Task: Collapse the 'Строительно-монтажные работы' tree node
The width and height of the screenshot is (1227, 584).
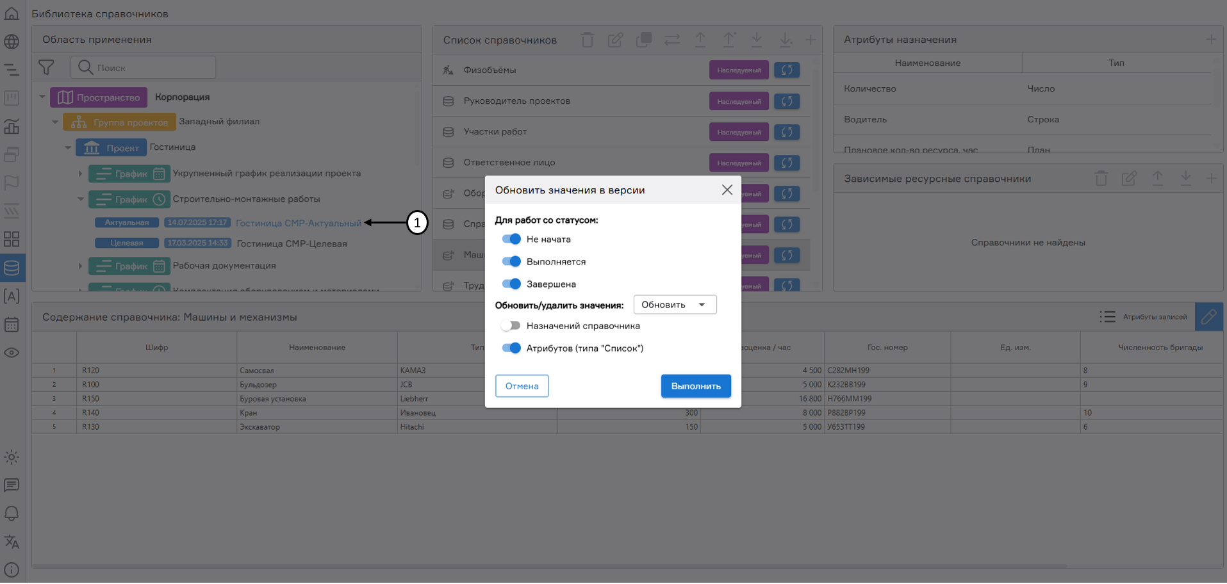Action: (x=81, y=199)
